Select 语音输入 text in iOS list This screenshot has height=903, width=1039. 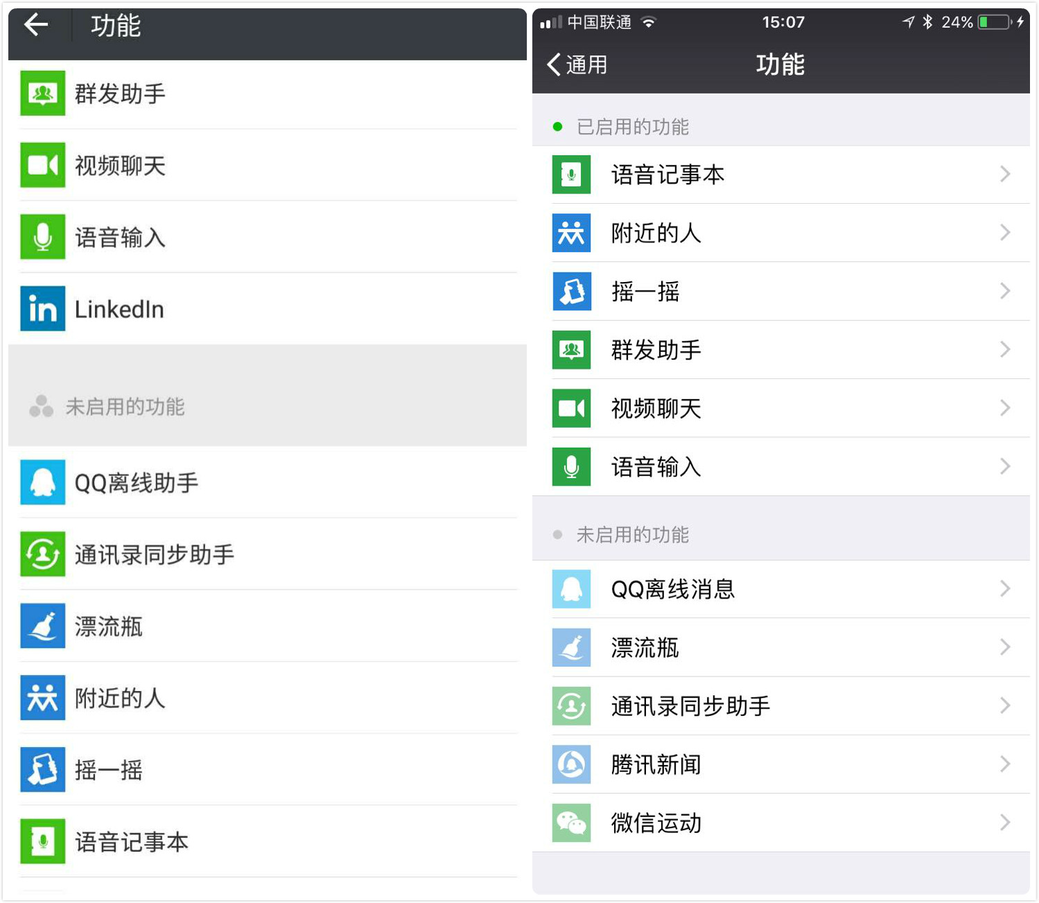pos(656,467)
